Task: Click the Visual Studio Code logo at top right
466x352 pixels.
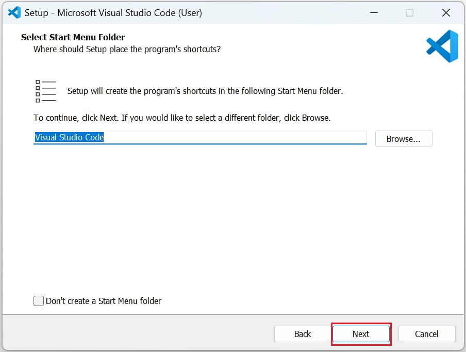Action: tap(441, 46)
